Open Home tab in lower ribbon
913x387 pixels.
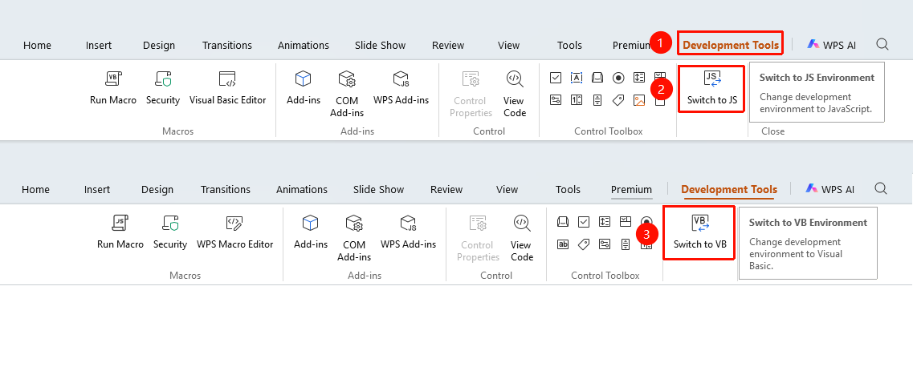coord(35,189)
